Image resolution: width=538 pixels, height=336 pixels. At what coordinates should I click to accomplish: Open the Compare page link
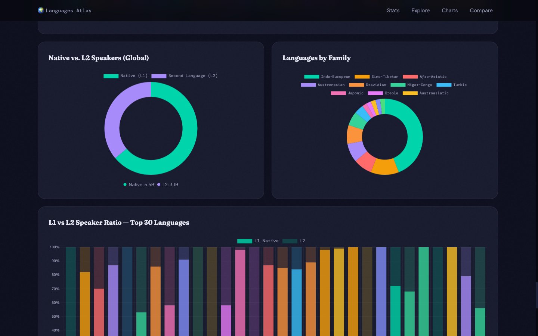481,10
